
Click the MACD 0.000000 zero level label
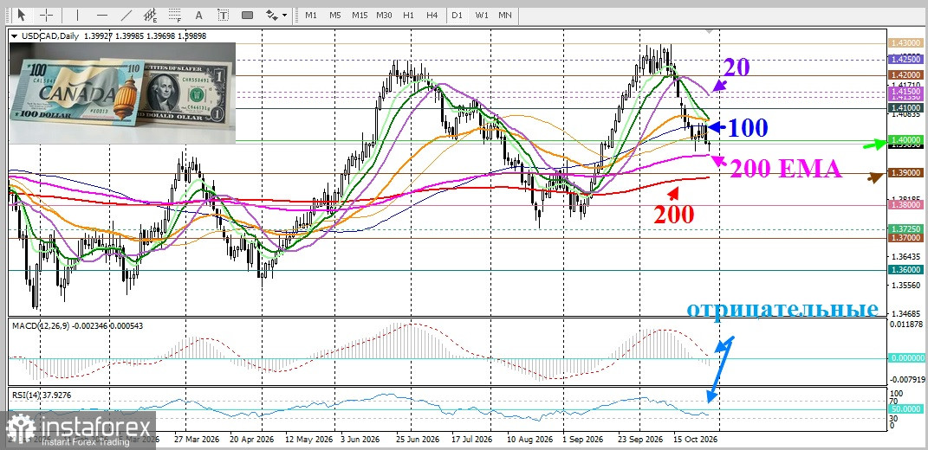(x=905, y=358)
